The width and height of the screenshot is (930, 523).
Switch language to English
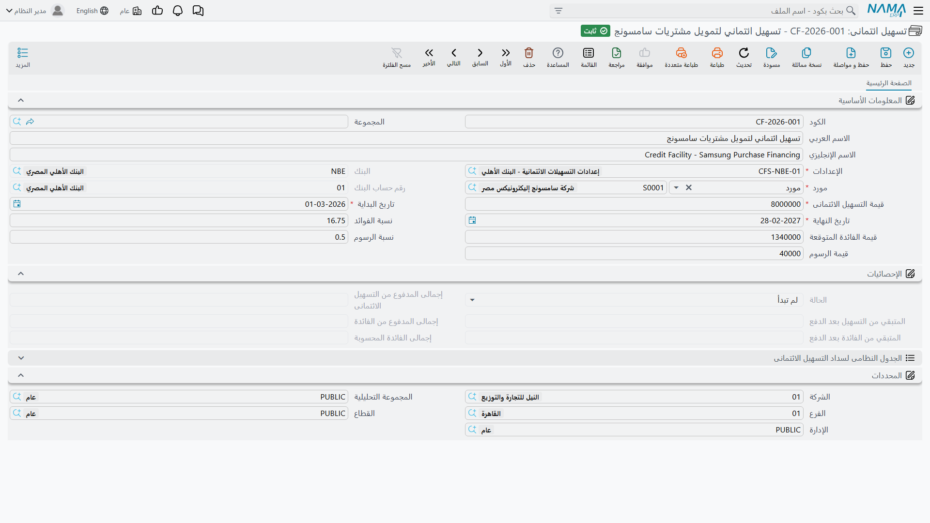[x=92, y=11]
